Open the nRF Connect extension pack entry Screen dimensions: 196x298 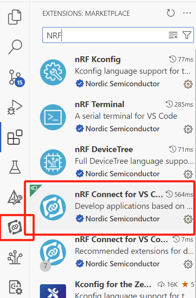(x=113, y=252)
